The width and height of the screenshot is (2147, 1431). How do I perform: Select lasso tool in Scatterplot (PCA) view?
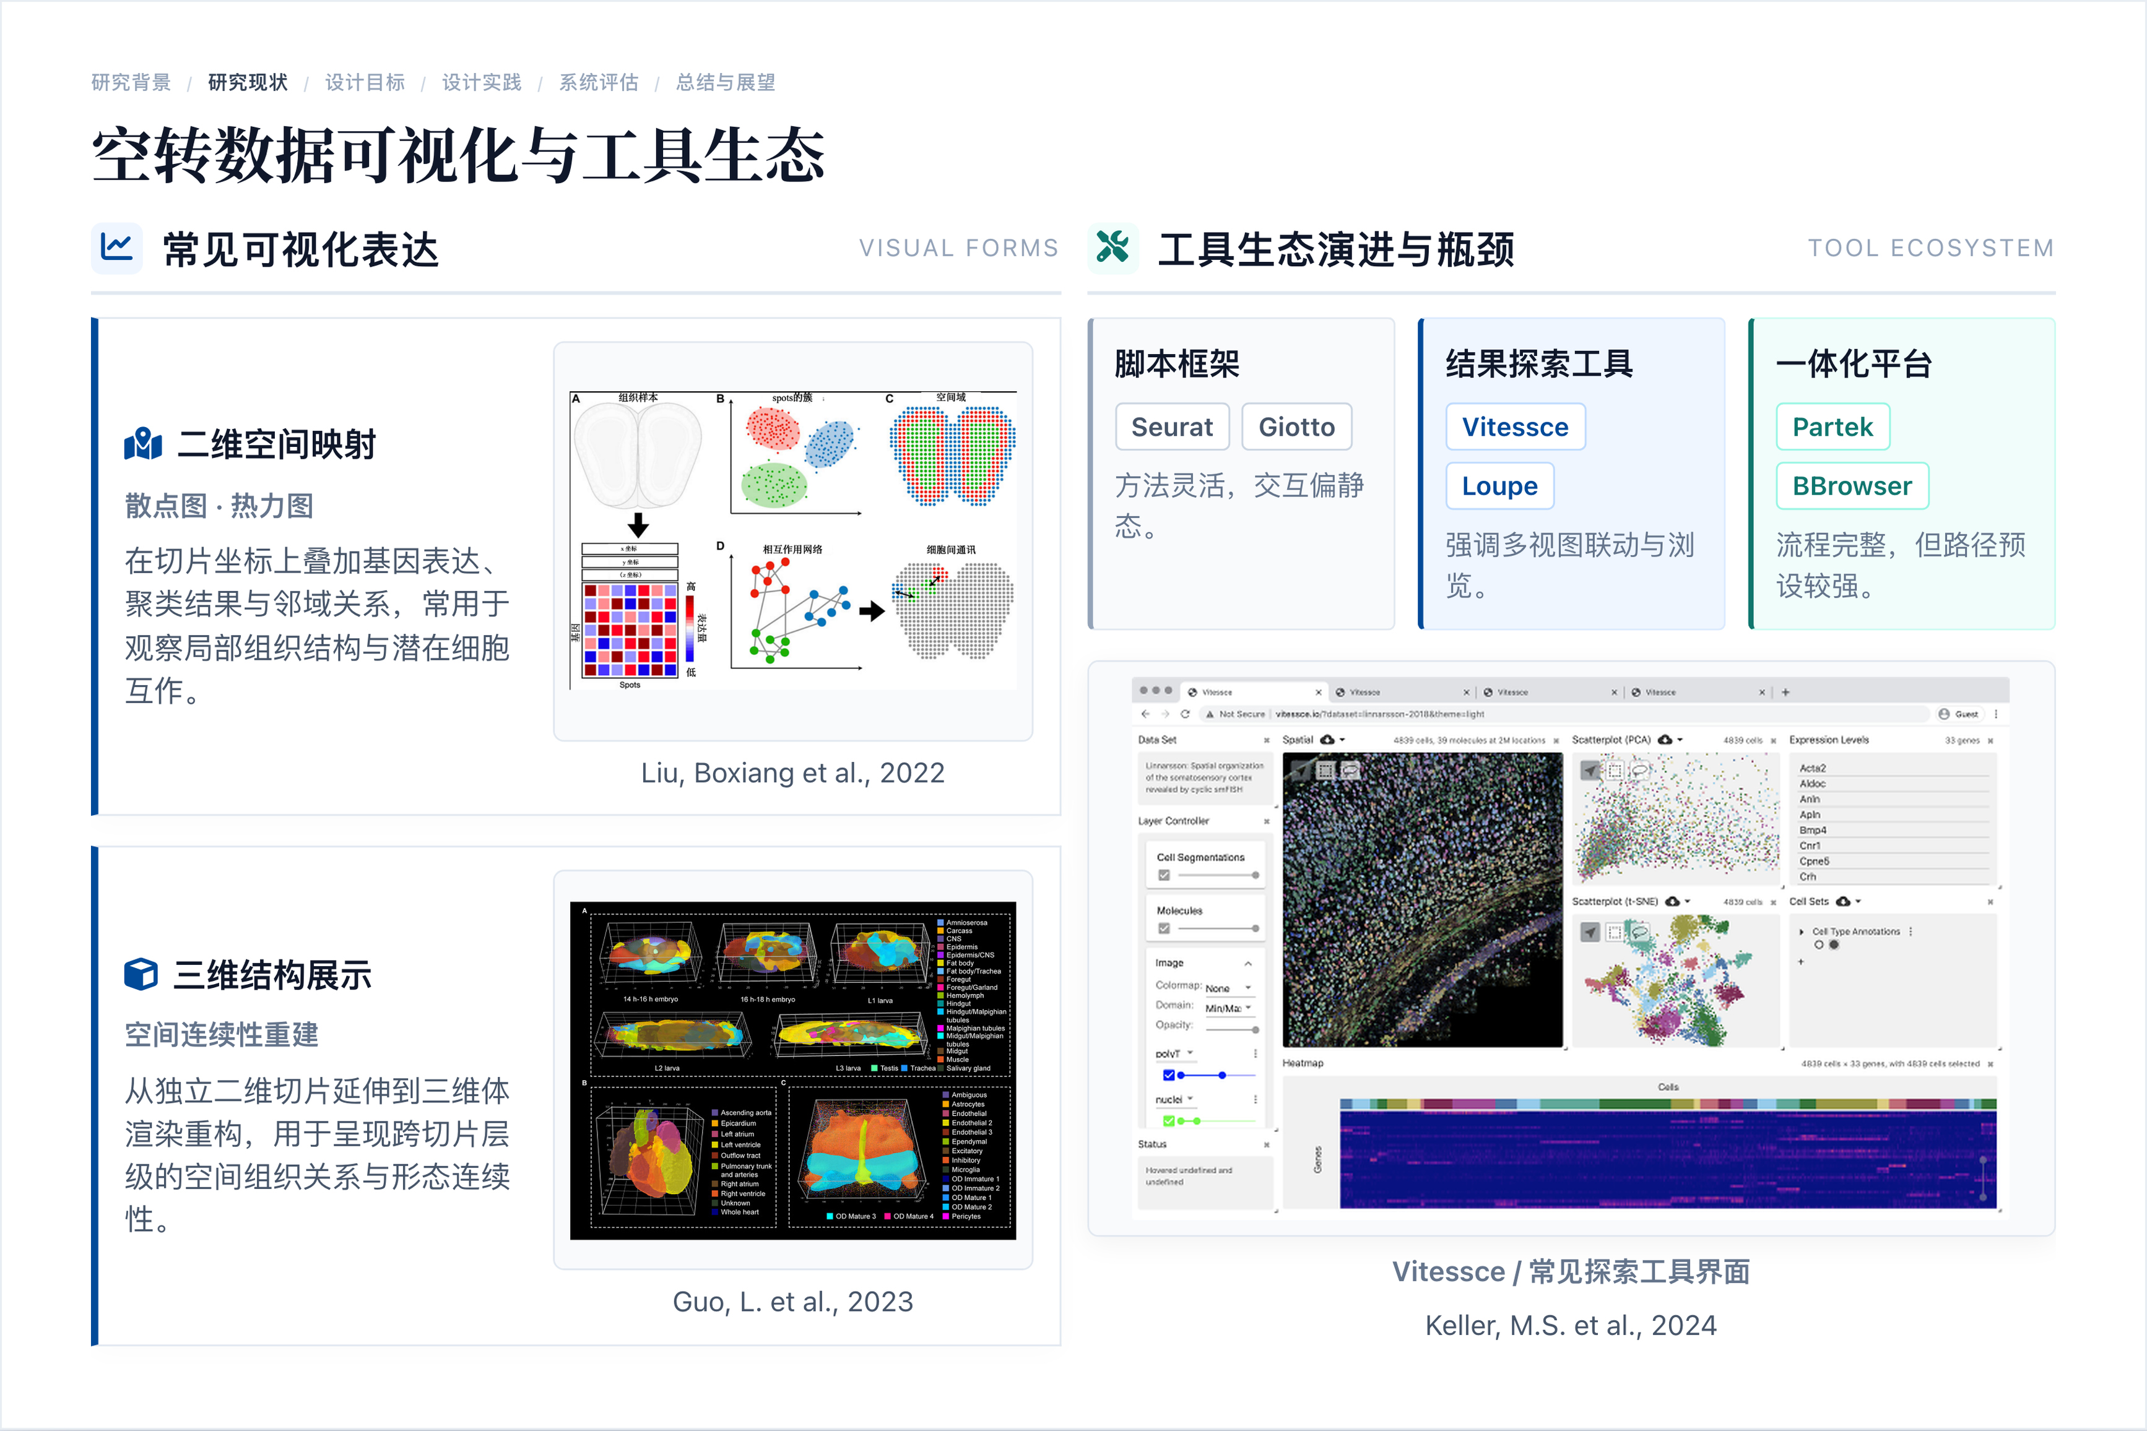point(1639,770)
